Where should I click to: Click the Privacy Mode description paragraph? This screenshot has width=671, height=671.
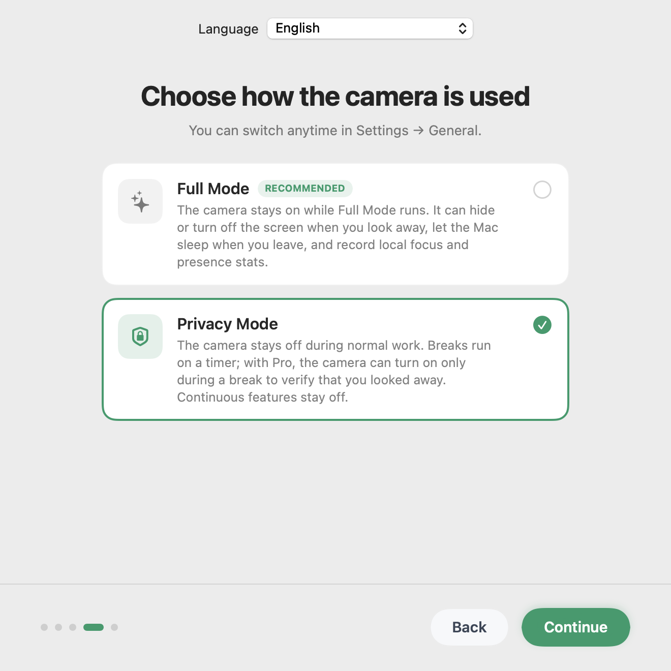click(x=334, y=371)
